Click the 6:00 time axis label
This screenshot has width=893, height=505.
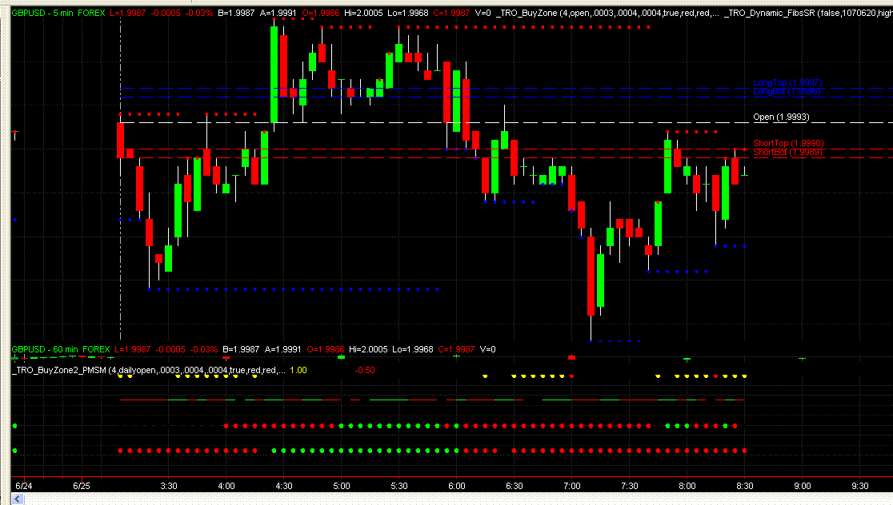click(x=457, y=485)
